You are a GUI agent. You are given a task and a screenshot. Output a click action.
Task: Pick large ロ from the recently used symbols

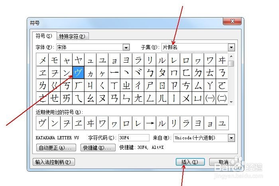[x=126, y=123]
